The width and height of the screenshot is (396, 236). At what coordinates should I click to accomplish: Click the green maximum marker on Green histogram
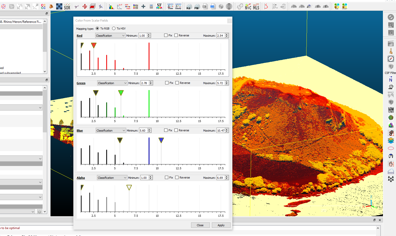pos(121,93)
